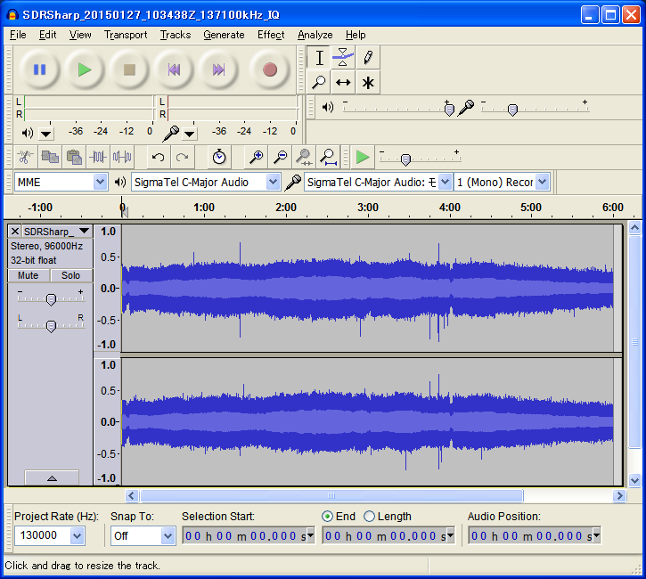Select the Zoom magnifier tool

(x=319, y=82)
